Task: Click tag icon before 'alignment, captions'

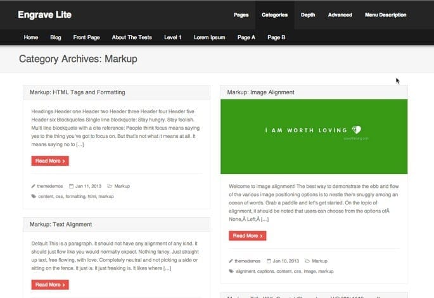Action: pyautogui.click(x=231, y=271)
